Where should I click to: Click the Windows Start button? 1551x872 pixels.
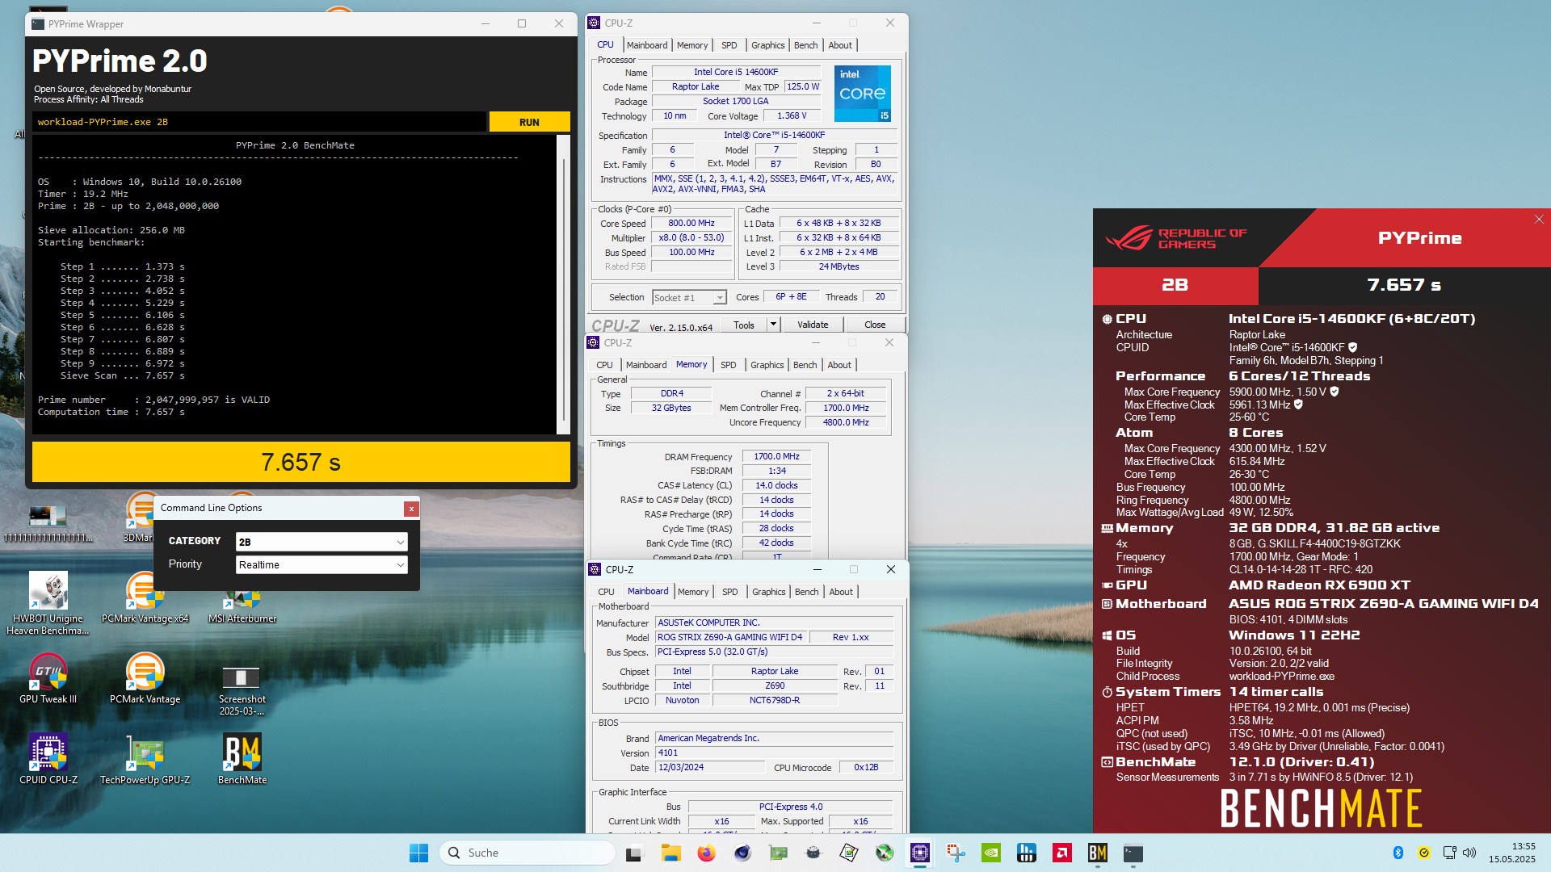click(418, 853)
